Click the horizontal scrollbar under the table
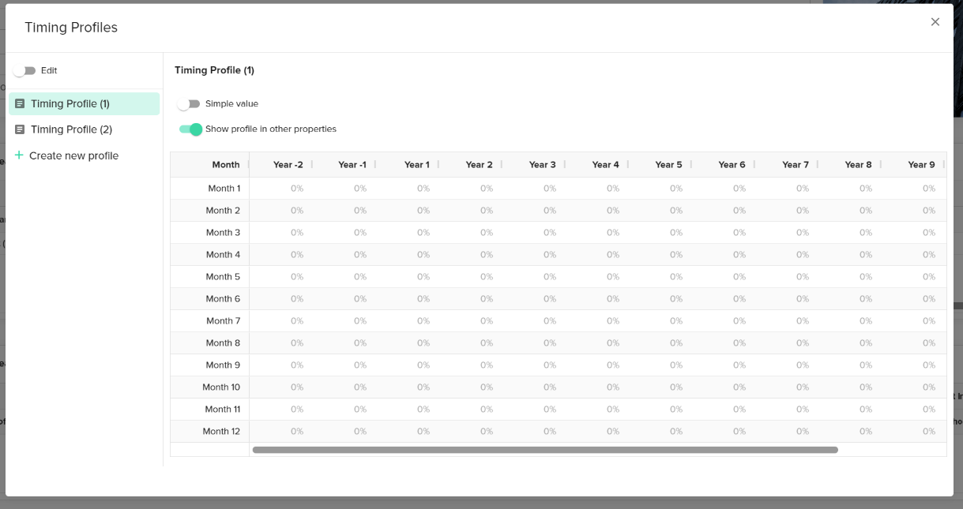Image resolution: width=963 pixels, height=509 pixels. 545,450
